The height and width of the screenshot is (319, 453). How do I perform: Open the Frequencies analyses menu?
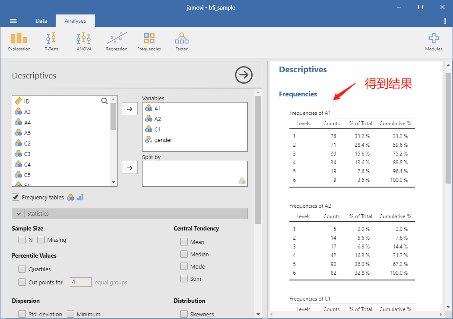(x=149, y=42)
